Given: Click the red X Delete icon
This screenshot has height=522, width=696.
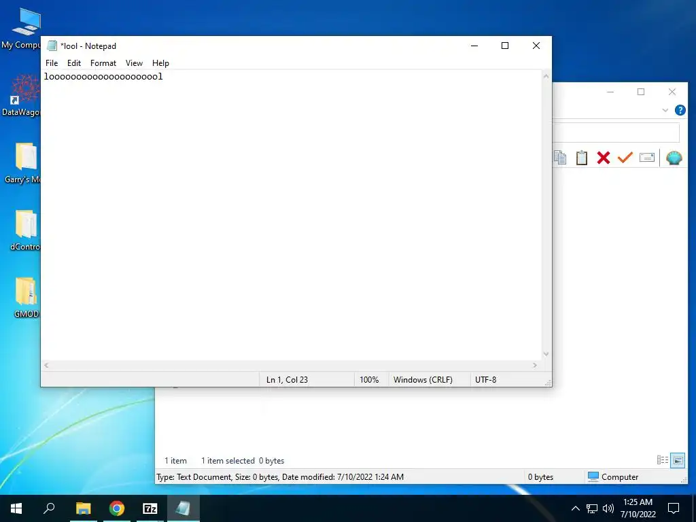Looking at the screenshot, I should pyautogui.click(x=604, y=158).
